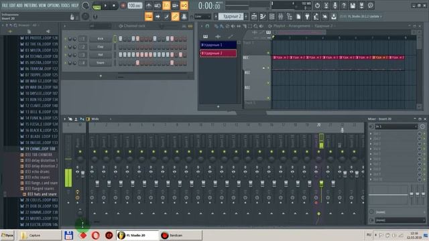The image size is (429, 241).
Task: Click the download content library icon
Action: point(334,16)
